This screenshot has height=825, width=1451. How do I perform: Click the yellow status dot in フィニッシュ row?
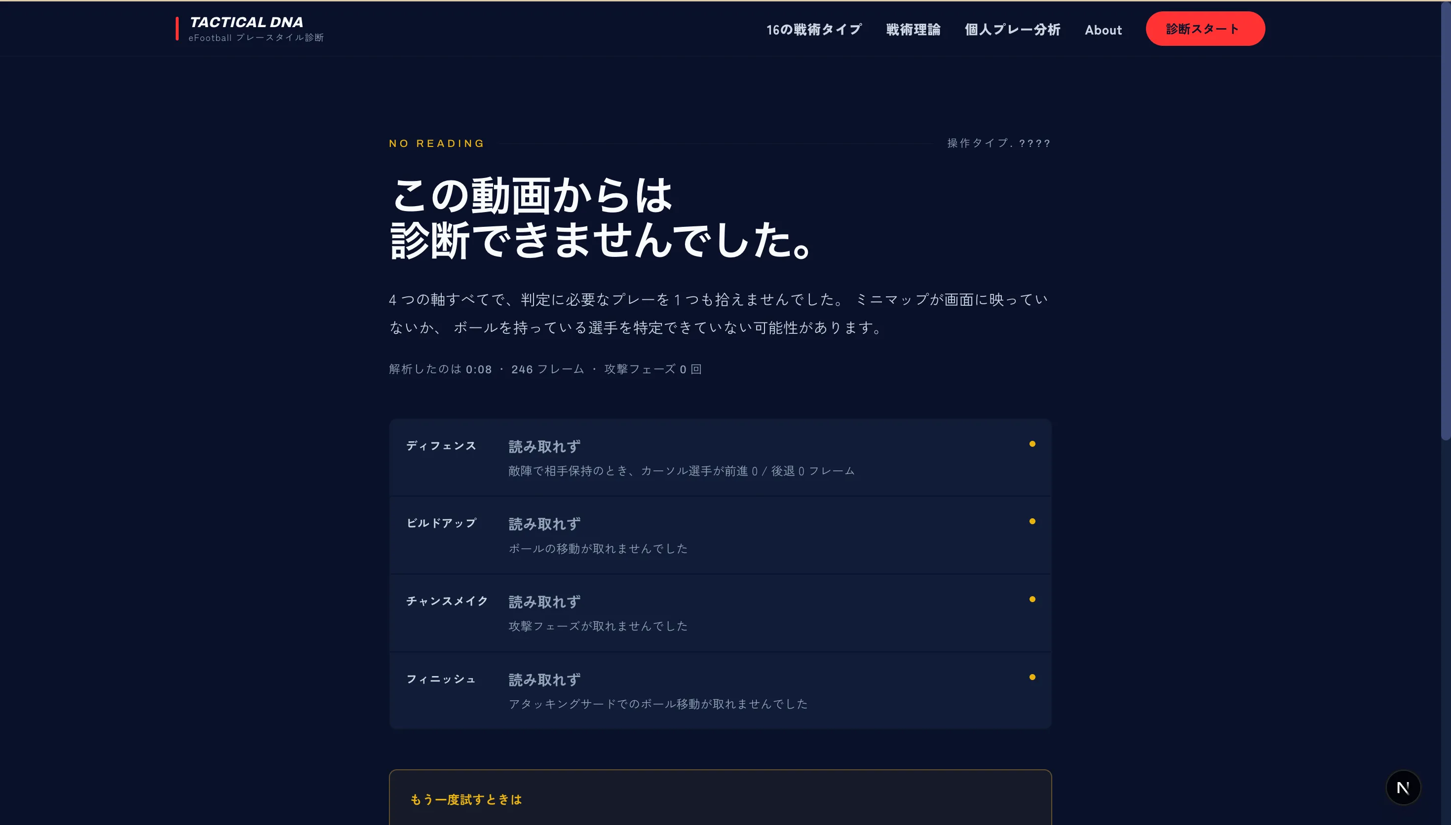click(x=1032, y=677)
